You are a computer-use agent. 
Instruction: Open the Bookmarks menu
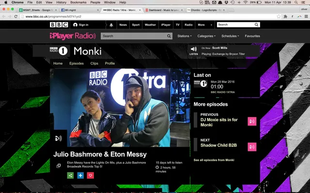(78, 2)
